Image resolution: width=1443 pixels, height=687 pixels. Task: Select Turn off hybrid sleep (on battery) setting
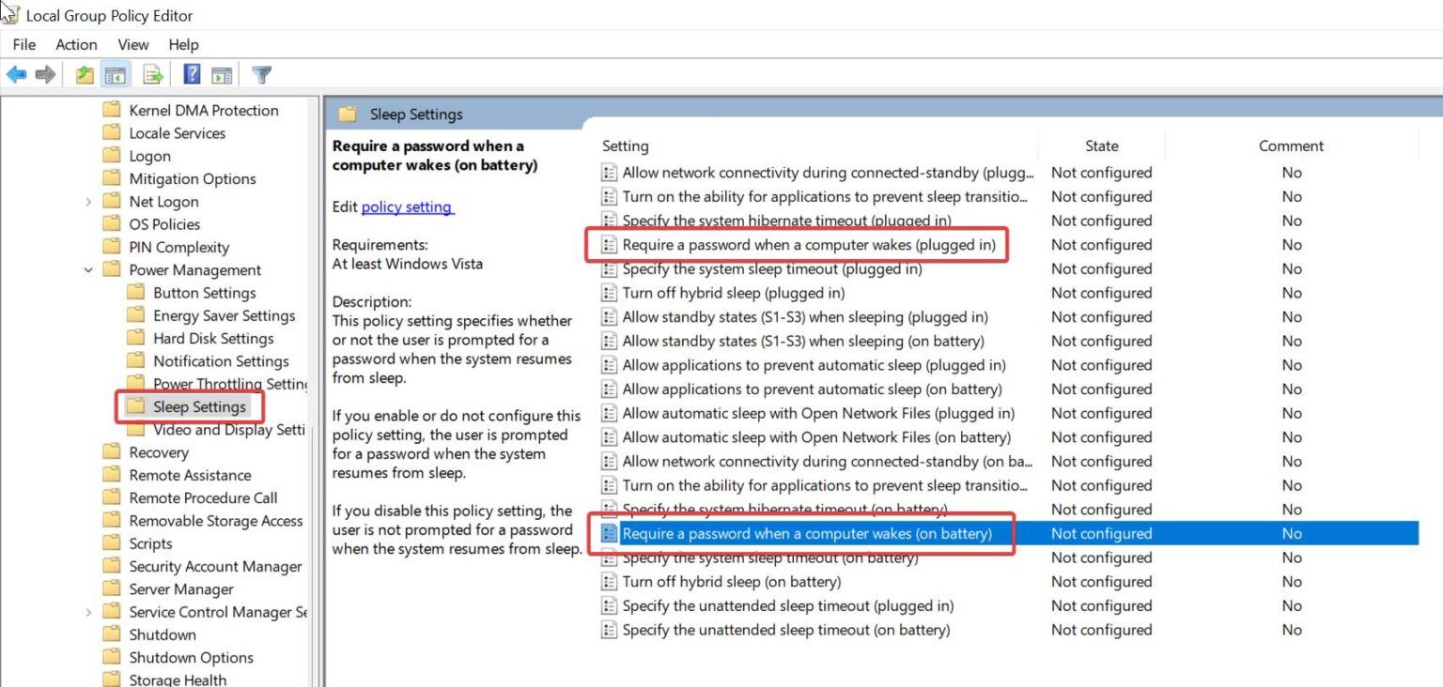[733, 581]
